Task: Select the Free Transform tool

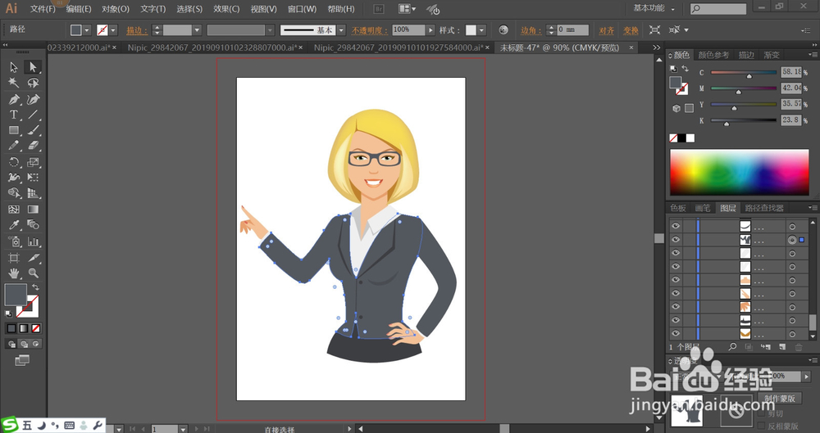Action: click(33, 178)
